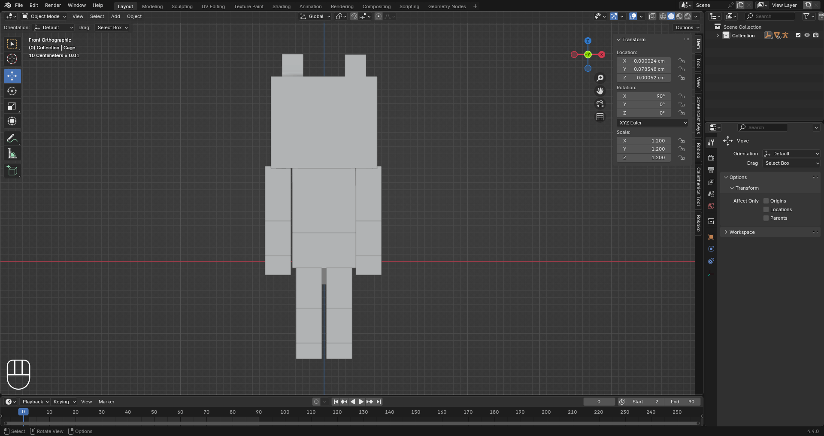Select the Annotate pencil tool
The image size is (824, 436).
(12, 138)
